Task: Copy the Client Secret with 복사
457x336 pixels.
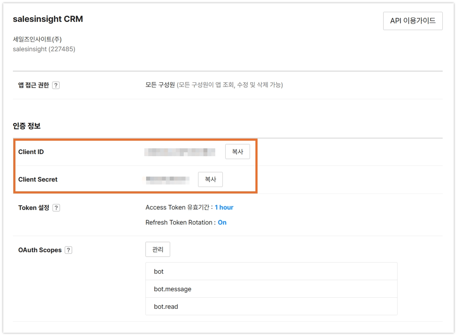Action: (x=210, y=179)
